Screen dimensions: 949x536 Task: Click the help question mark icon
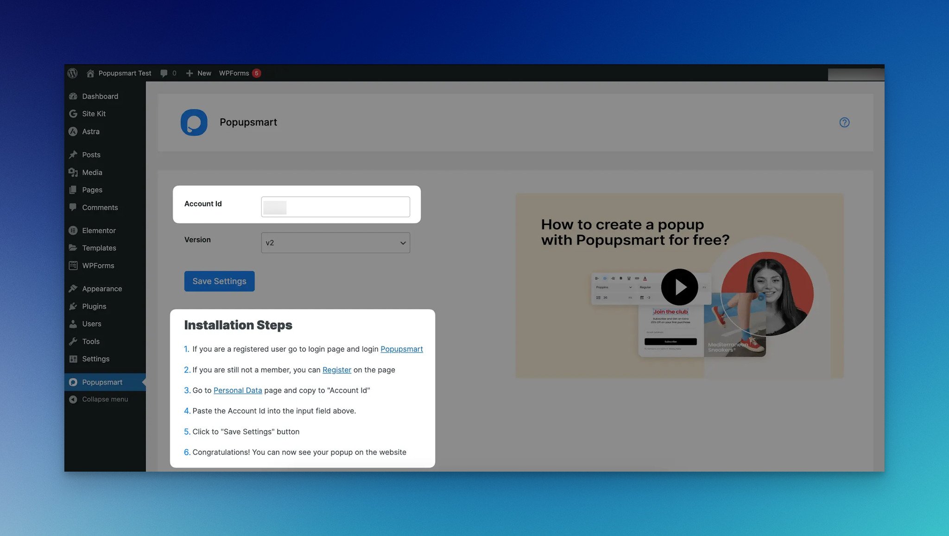tap(845, 122)
